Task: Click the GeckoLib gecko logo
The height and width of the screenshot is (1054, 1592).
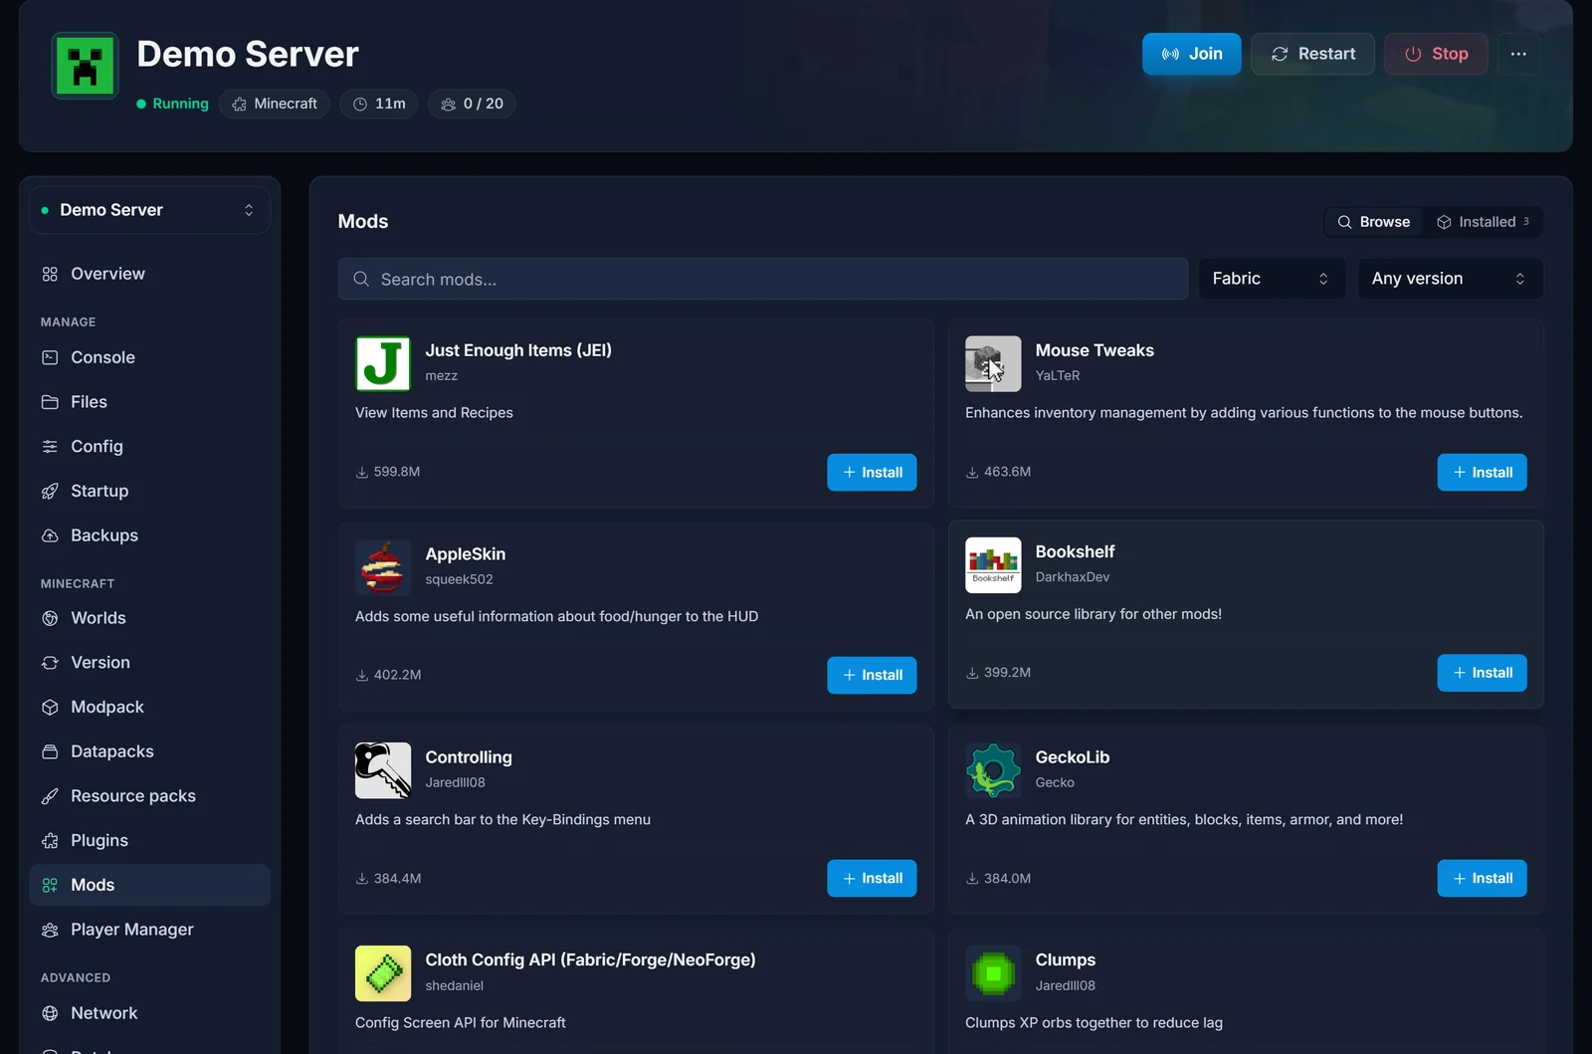Action: [993, 770]
